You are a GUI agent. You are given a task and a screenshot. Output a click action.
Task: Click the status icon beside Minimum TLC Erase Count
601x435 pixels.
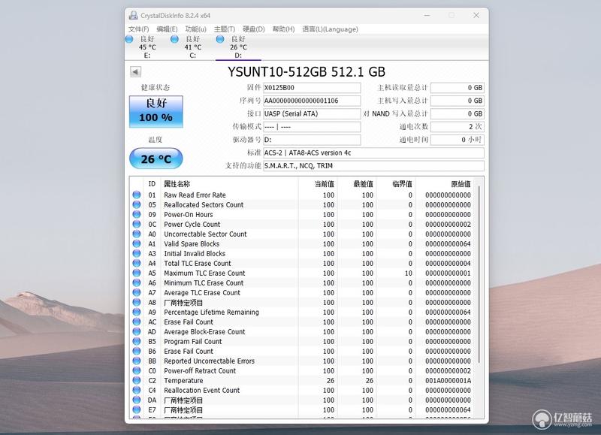coord(137,282)
